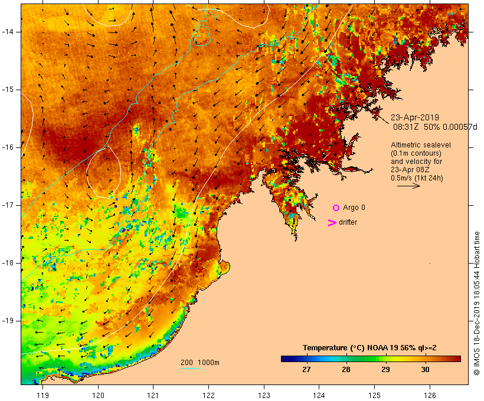
Task: Click the 29 color bar tick label
Action: [385, 370]
